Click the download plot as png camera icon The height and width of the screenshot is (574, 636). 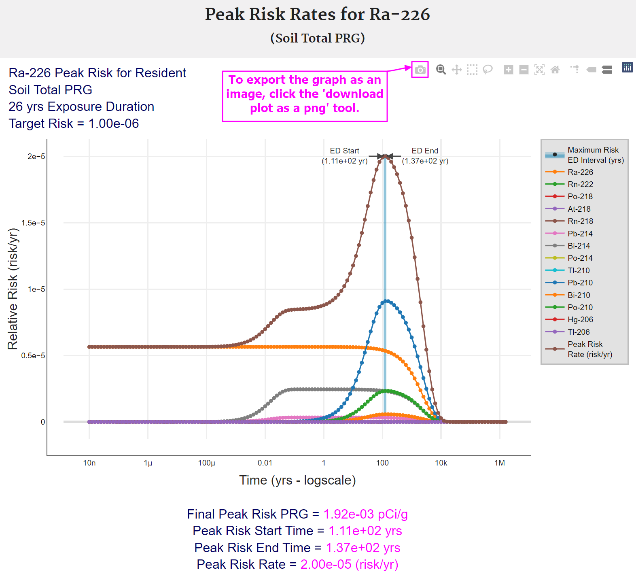point(420,70)
